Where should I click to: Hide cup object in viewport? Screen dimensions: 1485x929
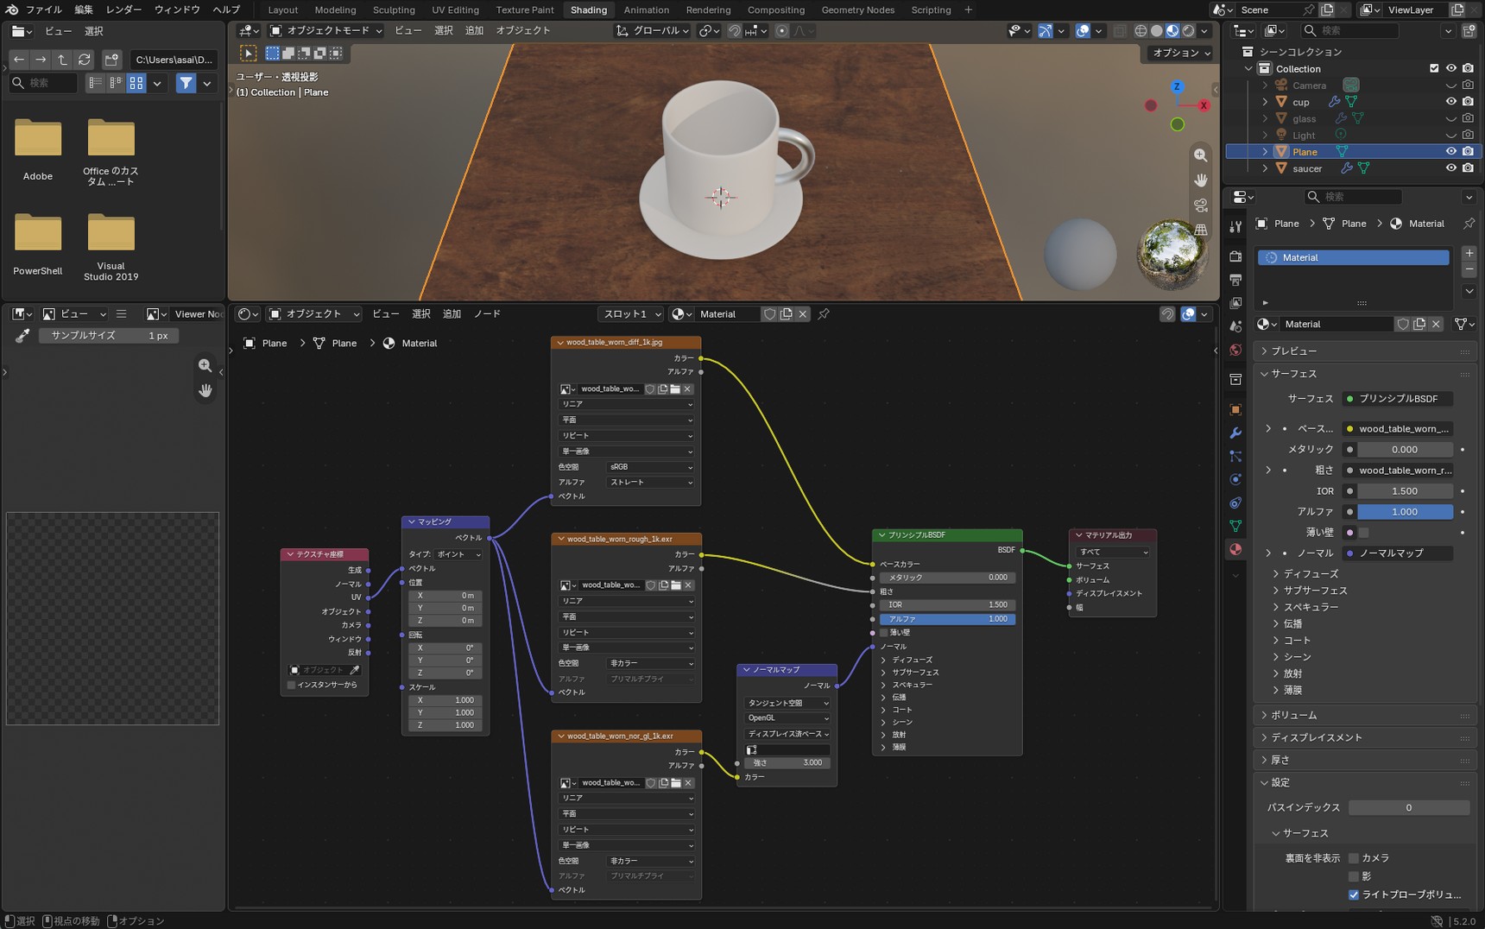click(1450, 102)
